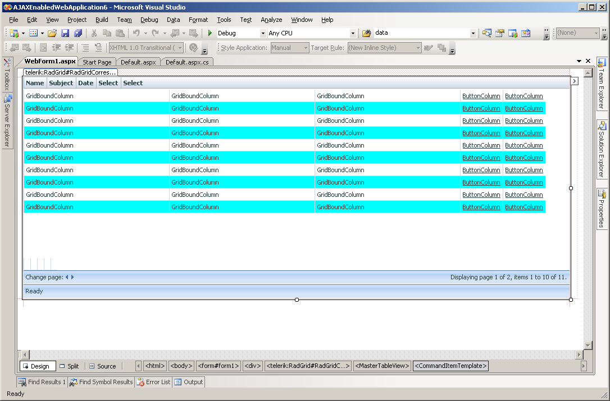Click the Open File folder icon
The width and height of the screenshot is (610, 401).
(52, 33)
